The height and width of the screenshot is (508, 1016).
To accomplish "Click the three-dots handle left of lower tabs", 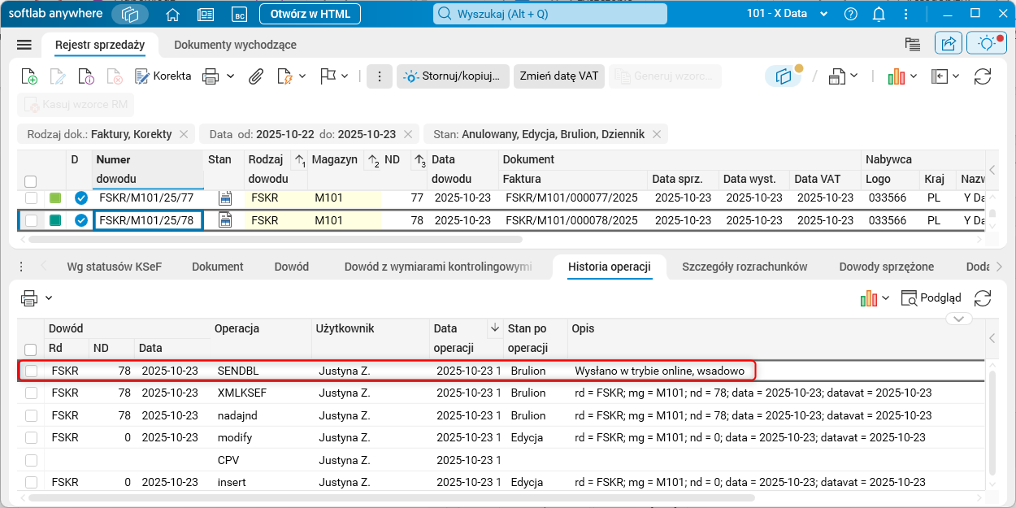I will (21, 267).
